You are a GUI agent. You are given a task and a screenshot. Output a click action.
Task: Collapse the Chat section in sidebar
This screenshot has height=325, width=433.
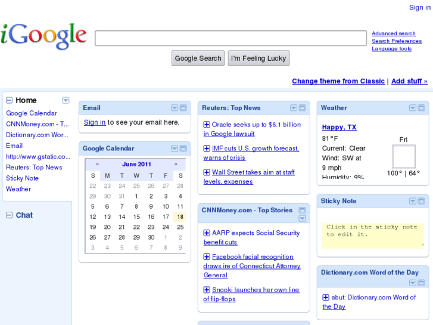[x=9, y=215]
